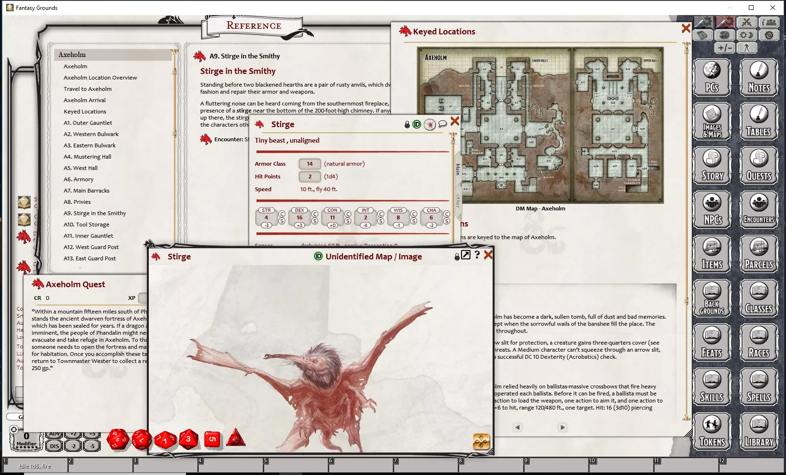This screenshot has width=786, height=475.
Task: Click the Stirge token portrait icon
Action: point(429,125)
